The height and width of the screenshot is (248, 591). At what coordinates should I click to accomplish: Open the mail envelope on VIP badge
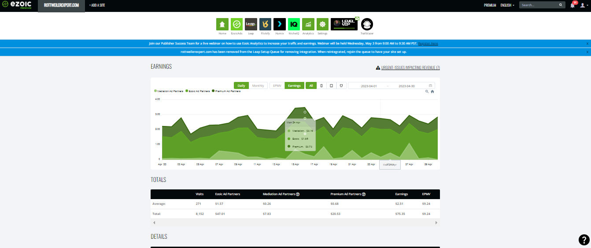(357, 19)
